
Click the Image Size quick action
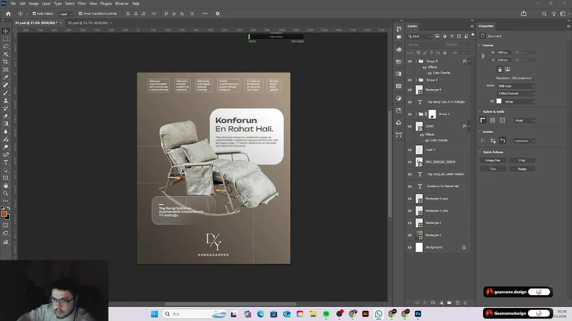point(493,160)
